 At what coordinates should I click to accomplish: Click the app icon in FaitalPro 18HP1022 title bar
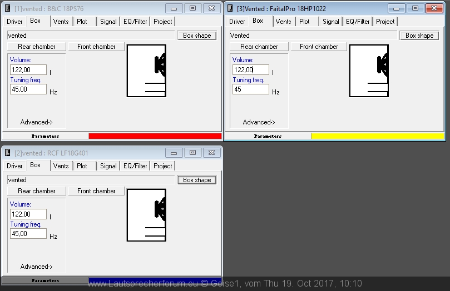(x=230, y=8)
